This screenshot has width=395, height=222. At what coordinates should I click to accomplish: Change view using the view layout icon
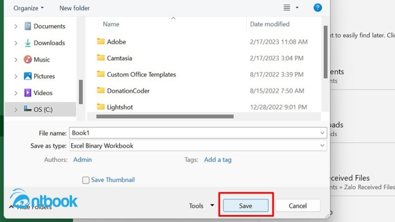pyautogui.click(x=287, y=7)
